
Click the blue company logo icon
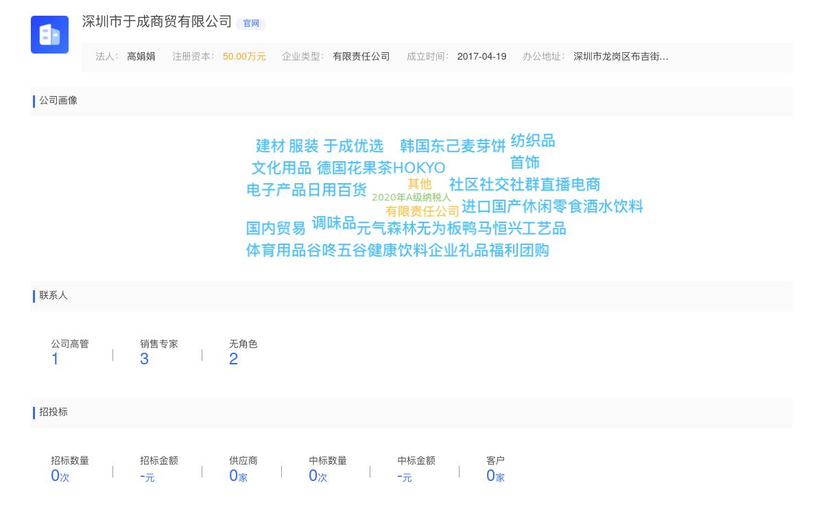pyautogui.click(x=49, y=34)
